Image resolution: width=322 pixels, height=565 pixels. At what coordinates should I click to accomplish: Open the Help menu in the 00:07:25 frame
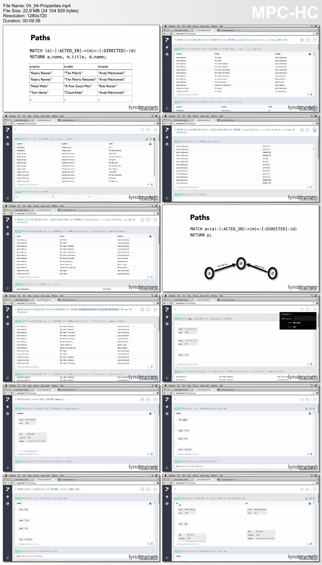tap(221, 386)
